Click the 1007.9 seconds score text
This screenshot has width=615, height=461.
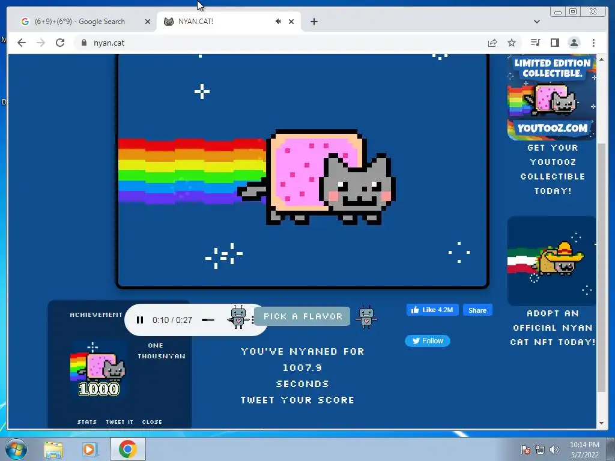point(303,367)
